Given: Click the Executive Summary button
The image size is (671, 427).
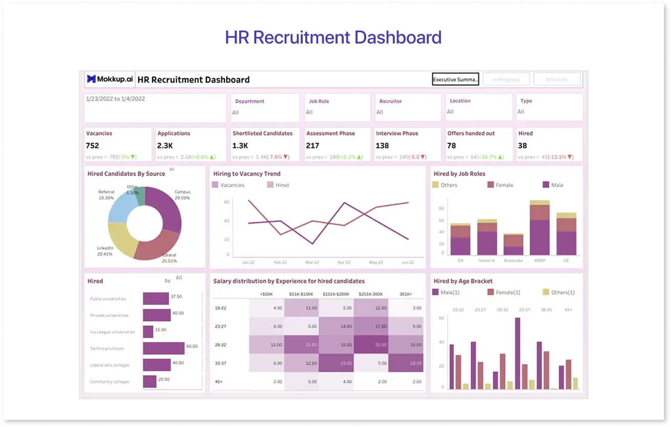Looking at the screenshot, I should pos(455,79).
